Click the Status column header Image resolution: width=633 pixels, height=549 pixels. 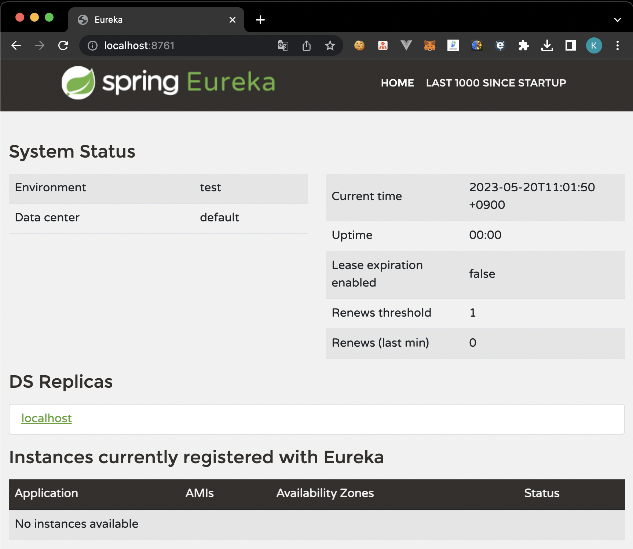coord(542,493)
